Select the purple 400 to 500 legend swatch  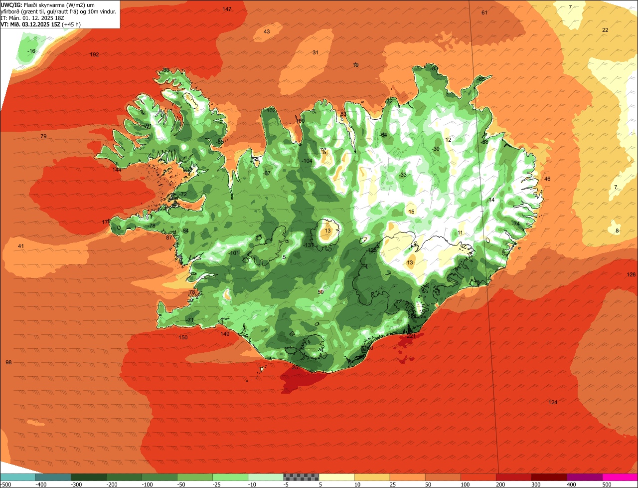point(584,477)
